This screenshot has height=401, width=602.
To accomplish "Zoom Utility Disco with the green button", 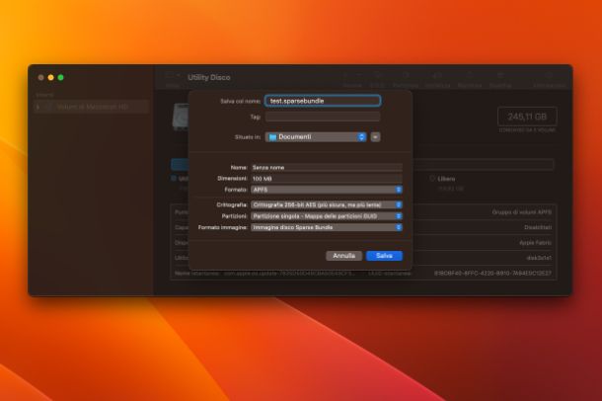I will pyautogui.click(x=60, y=78).
